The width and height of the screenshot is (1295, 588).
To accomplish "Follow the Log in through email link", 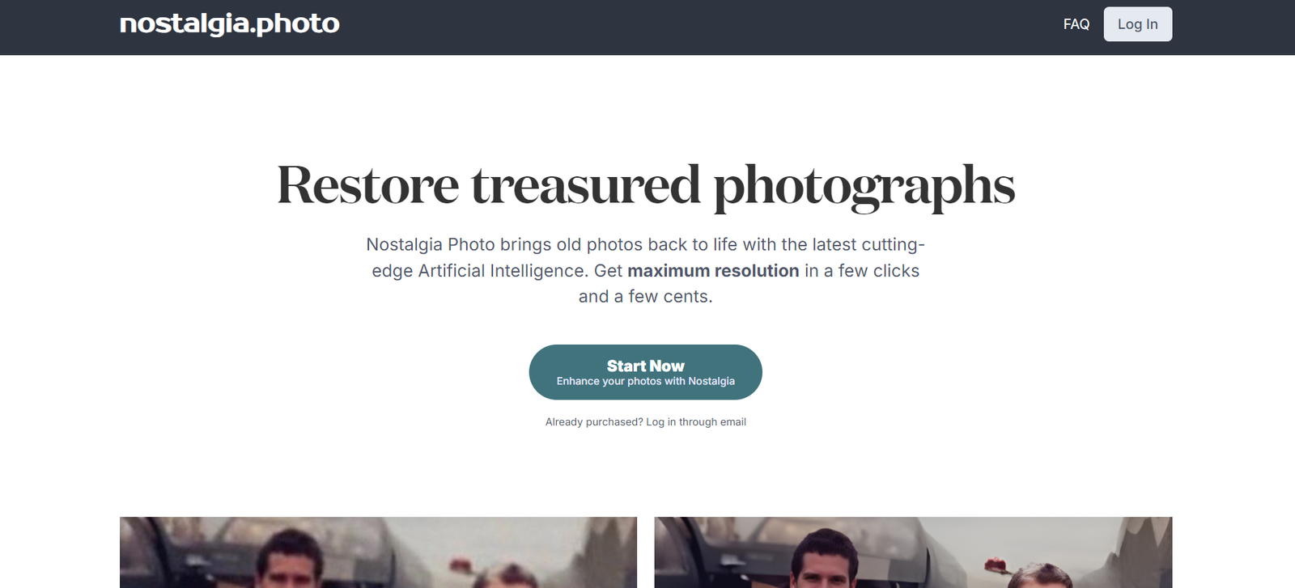I will coord(696,422).
